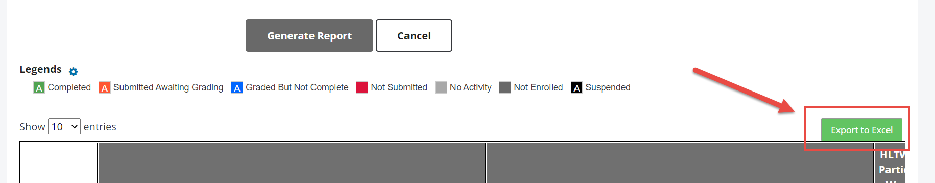The width and height of the screenshot is (935, 183).
Task: Generate the report
Action: point(309,36)
